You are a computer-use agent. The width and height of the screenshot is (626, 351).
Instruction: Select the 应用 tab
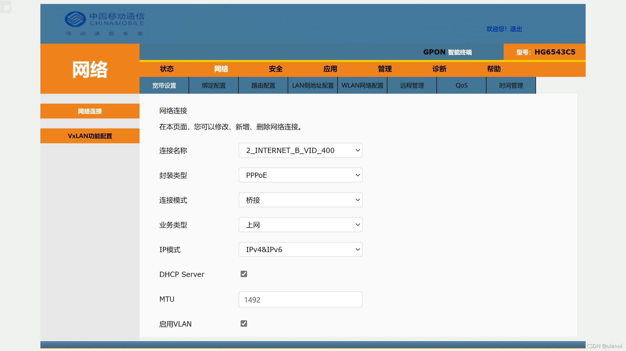330,69
